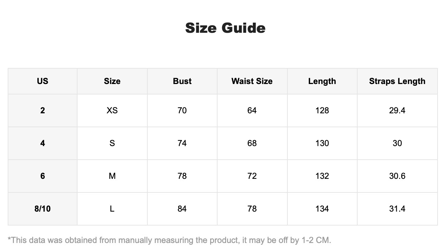Image resolution: width=447 pixels, height=251 pixels.
Task: Select the US column header
Action: pyautogui.click(x=43, y=81)
